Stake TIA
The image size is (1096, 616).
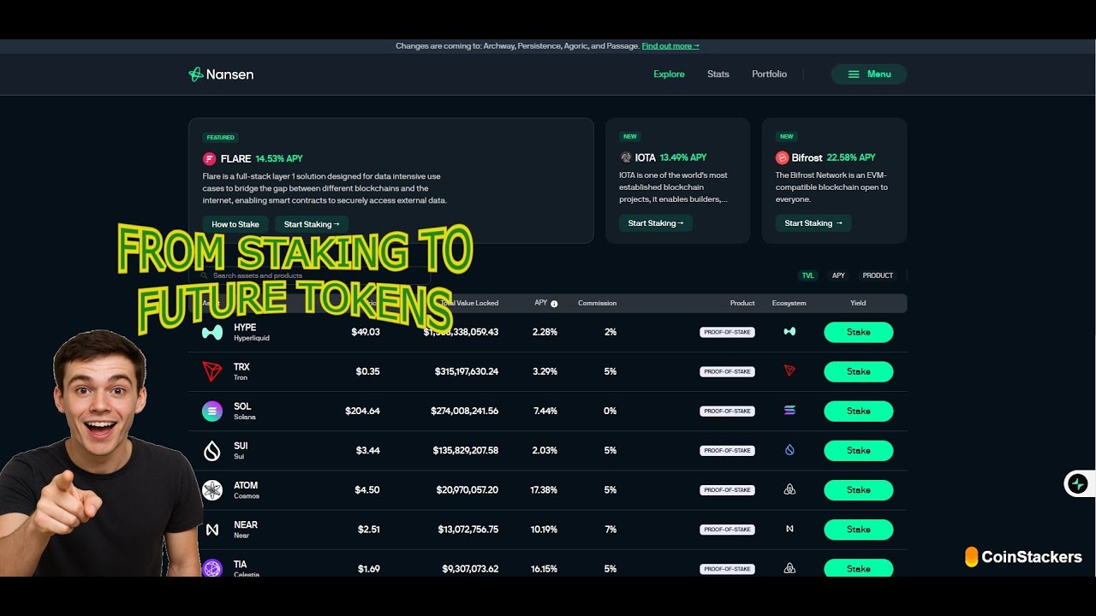pyautogui.click(x=858, y=568)
